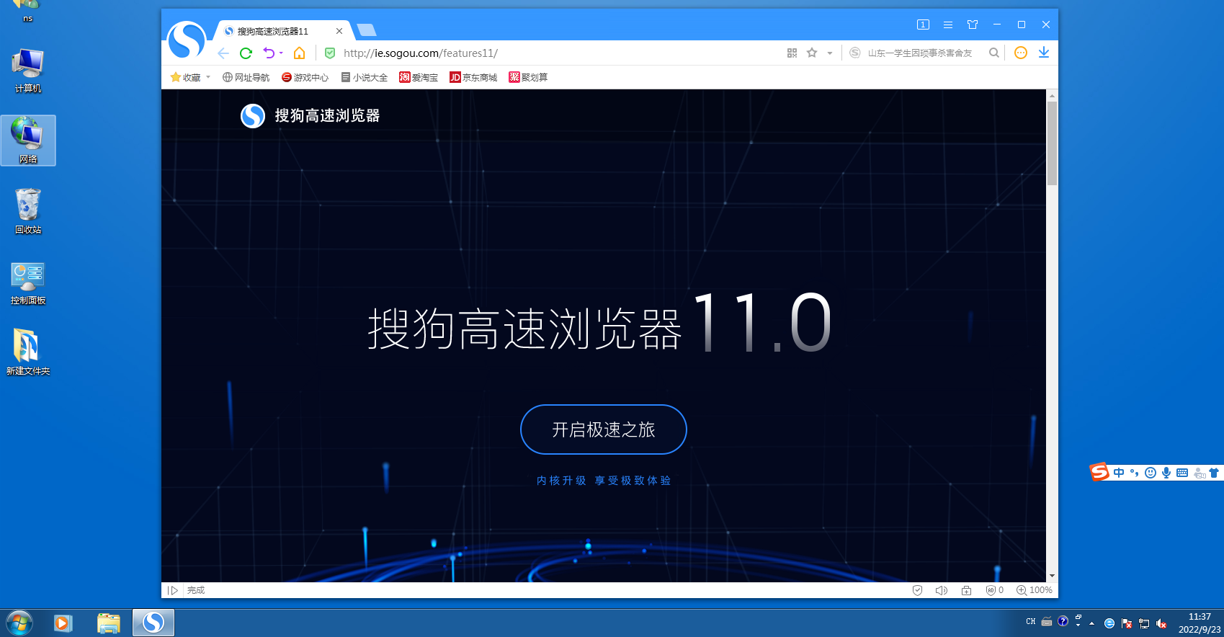The image size is (1224, 637).
Task: Open IME skin shirt icon on IME bar
Action: click(x=1214, y=473)
